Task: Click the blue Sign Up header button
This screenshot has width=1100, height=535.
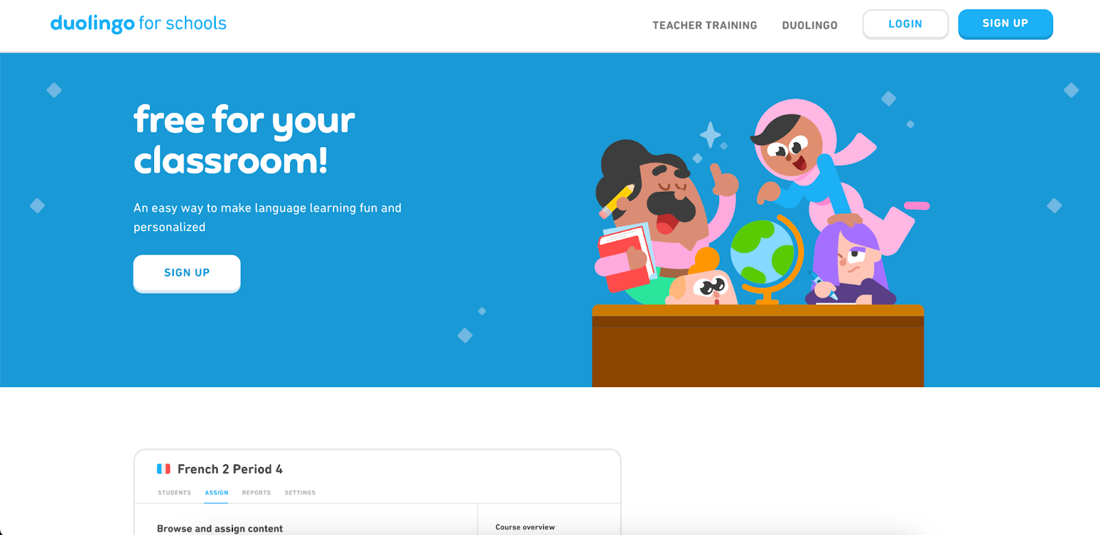Action: point(1005,24)
